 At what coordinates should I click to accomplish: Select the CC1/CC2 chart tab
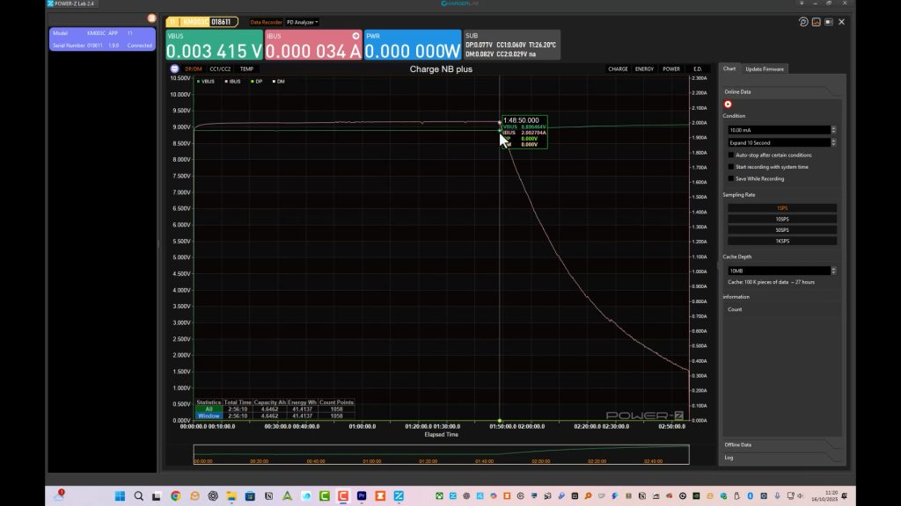220,69
